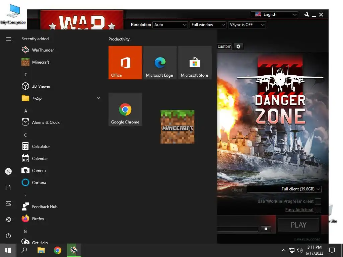Select the My Computer desktop icon
This screenshot has height=257, width=343.
13,14
